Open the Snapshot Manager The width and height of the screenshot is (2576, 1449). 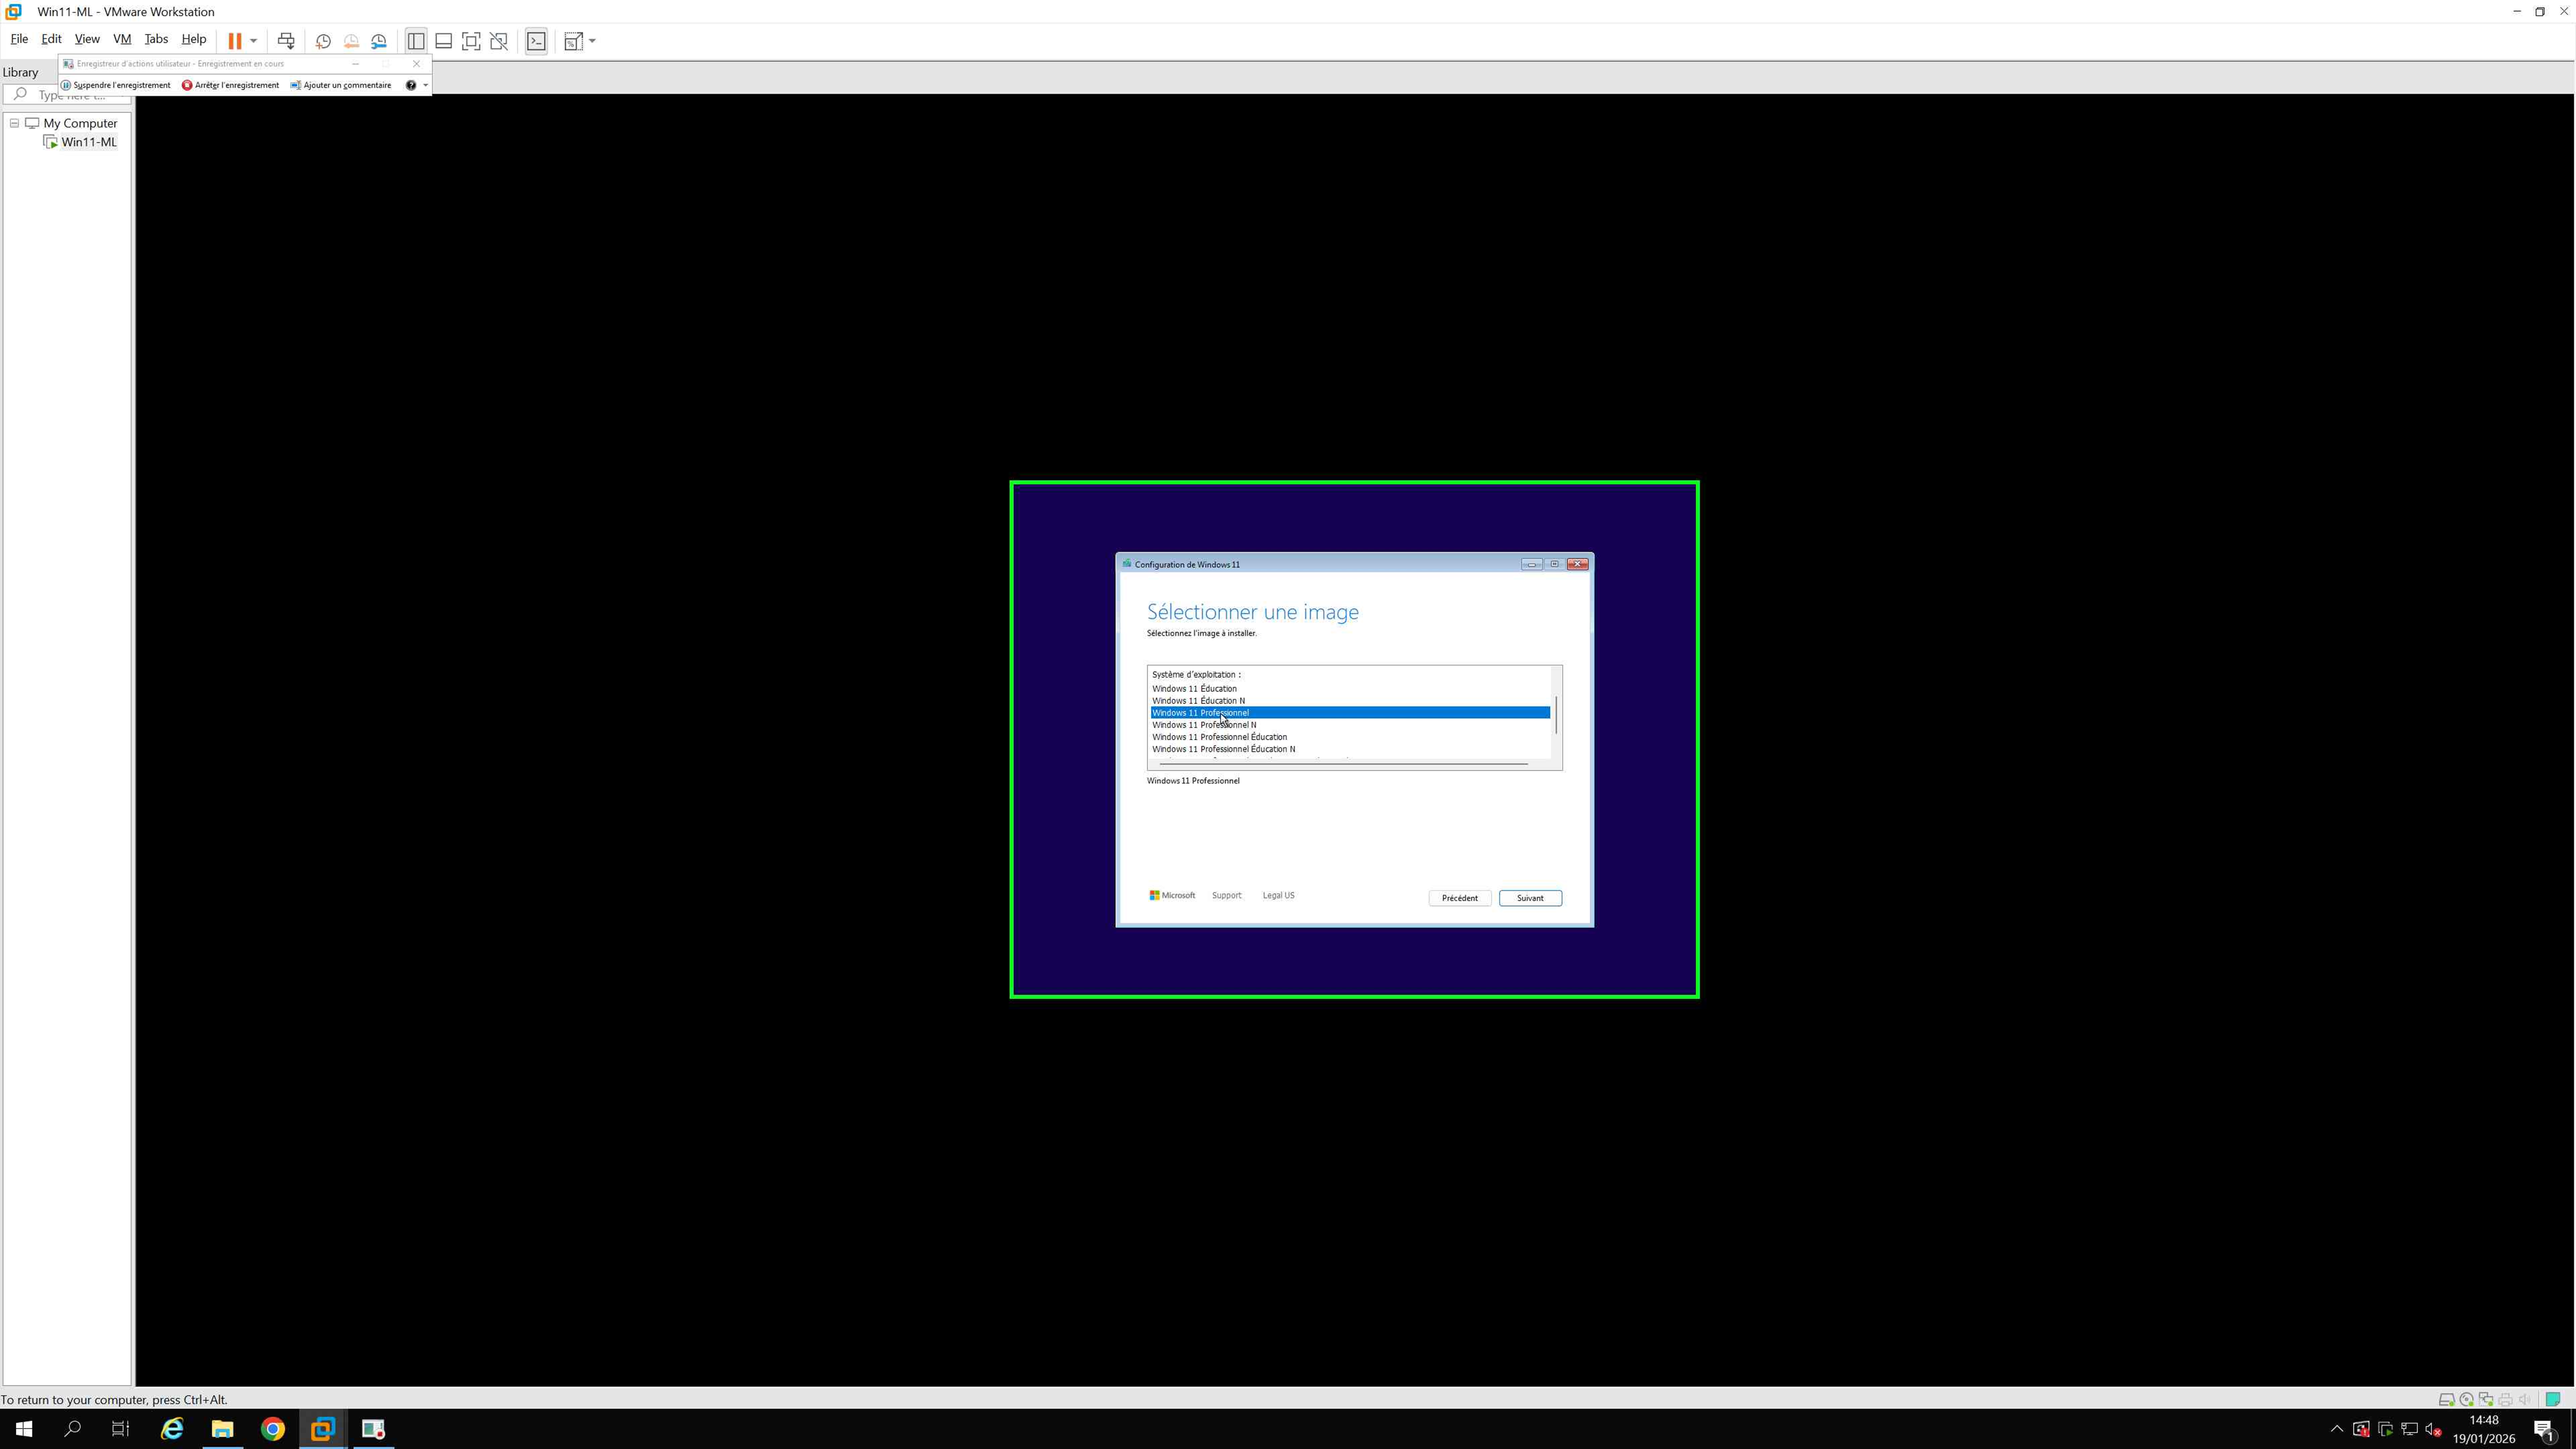point(379,41)
